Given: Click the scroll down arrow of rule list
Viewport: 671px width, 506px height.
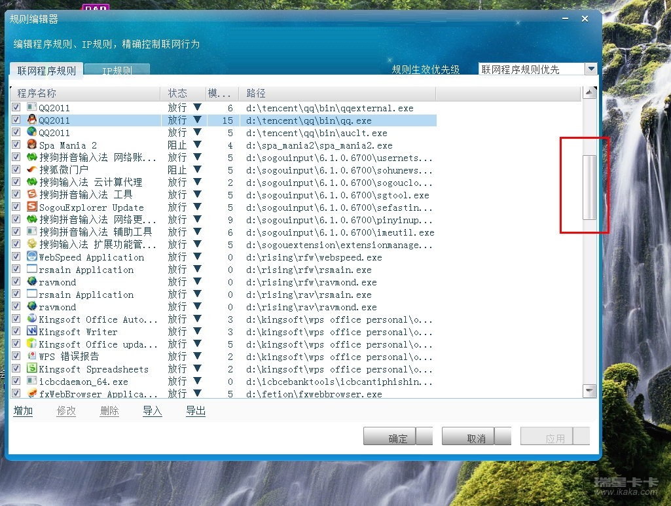Looking at the screenshot, I should [589, 391].
